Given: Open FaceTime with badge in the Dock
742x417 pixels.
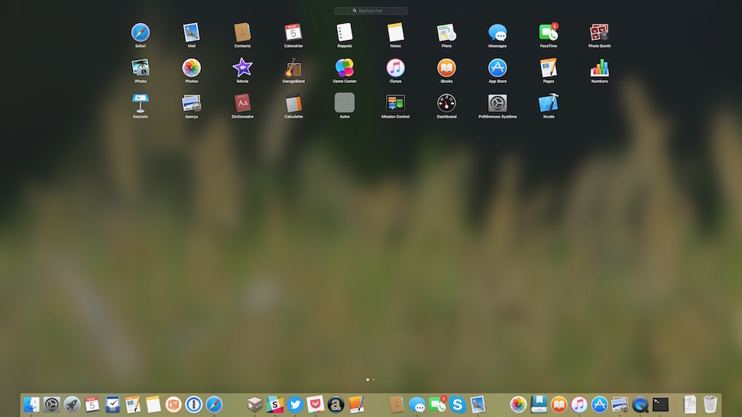Looking at the screenshot, I should 438,404.
